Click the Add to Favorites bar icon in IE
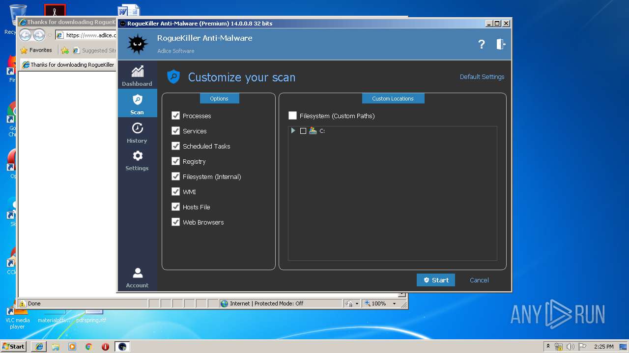 click(x=65, y=50)
